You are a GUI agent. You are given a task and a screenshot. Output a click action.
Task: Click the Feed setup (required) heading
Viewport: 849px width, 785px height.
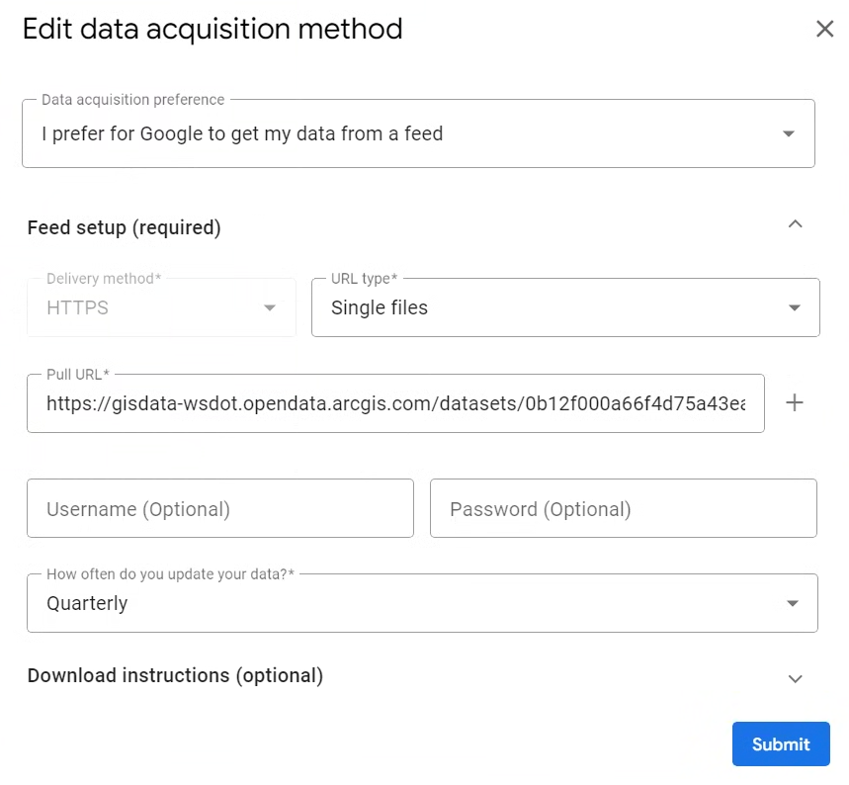click(125, 227)
